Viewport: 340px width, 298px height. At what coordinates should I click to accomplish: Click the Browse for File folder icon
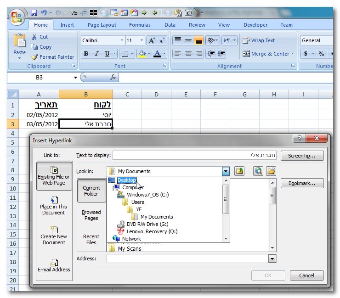[271, 171]
